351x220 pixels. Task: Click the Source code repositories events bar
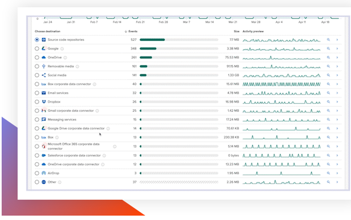179,40
